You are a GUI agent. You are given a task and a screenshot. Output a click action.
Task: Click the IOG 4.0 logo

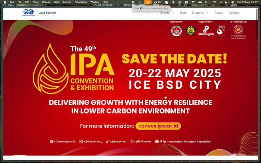click(x=221, y=30)
